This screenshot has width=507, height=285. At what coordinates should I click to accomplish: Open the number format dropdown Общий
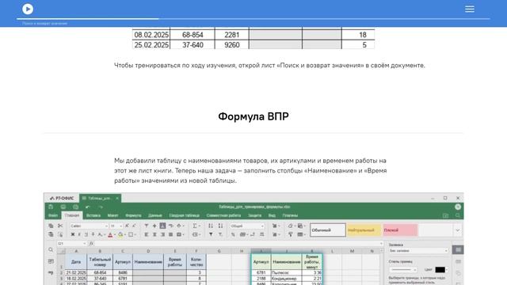(247, 226)
